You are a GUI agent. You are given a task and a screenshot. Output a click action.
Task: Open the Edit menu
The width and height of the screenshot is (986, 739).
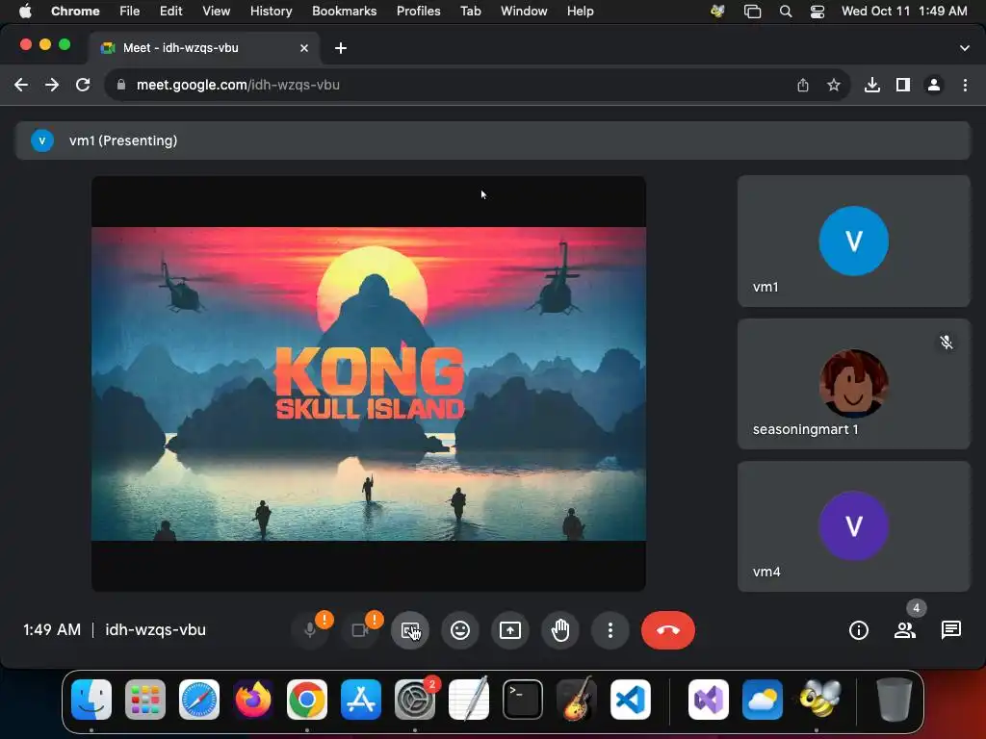coord(171,12)
